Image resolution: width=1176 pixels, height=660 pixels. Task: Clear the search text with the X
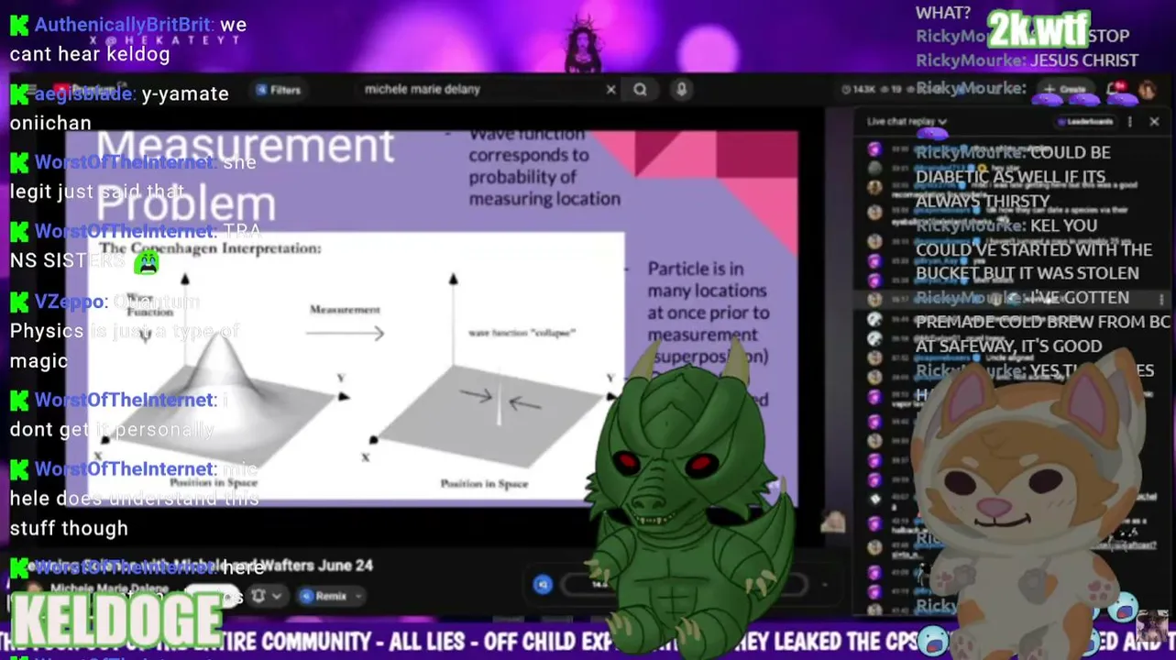(x=611, y=90)
